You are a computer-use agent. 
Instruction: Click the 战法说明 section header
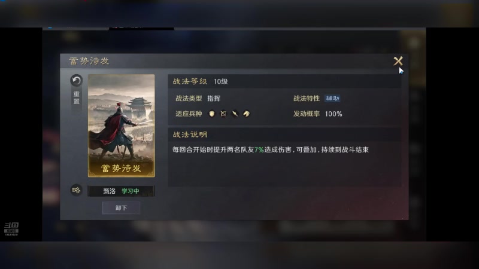[x=190, y=134]
